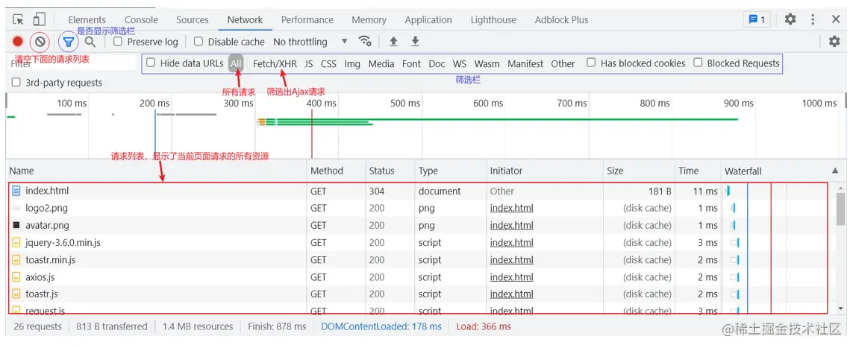Screen dimensions: 853x348
Task: Toggle the filter bar funnel icon
Action: (x=69, y=42)
